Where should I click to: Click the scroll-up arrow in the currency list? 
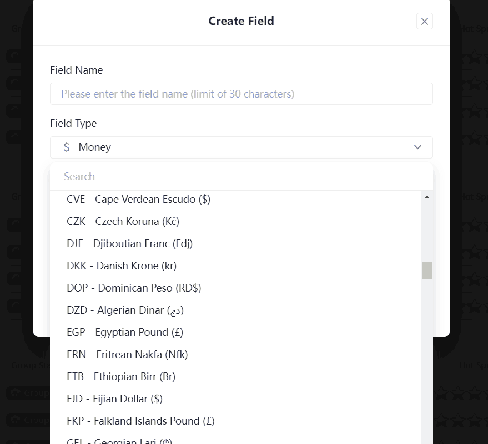(x=426, y=196)
